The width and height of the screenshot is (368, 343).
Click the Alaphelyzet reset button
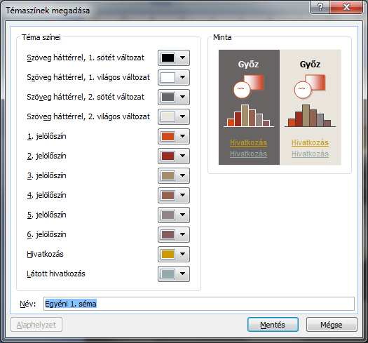point(36,325)
